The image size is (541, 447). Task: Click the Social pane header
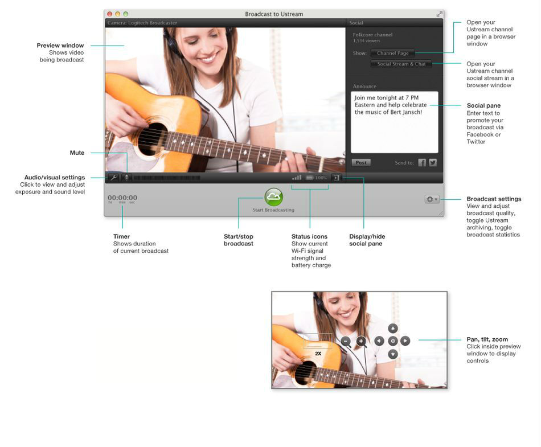(x=356, y=23)
